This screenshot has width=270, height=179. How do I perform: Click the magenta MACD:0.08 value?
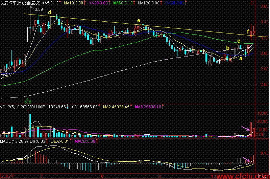85,141
